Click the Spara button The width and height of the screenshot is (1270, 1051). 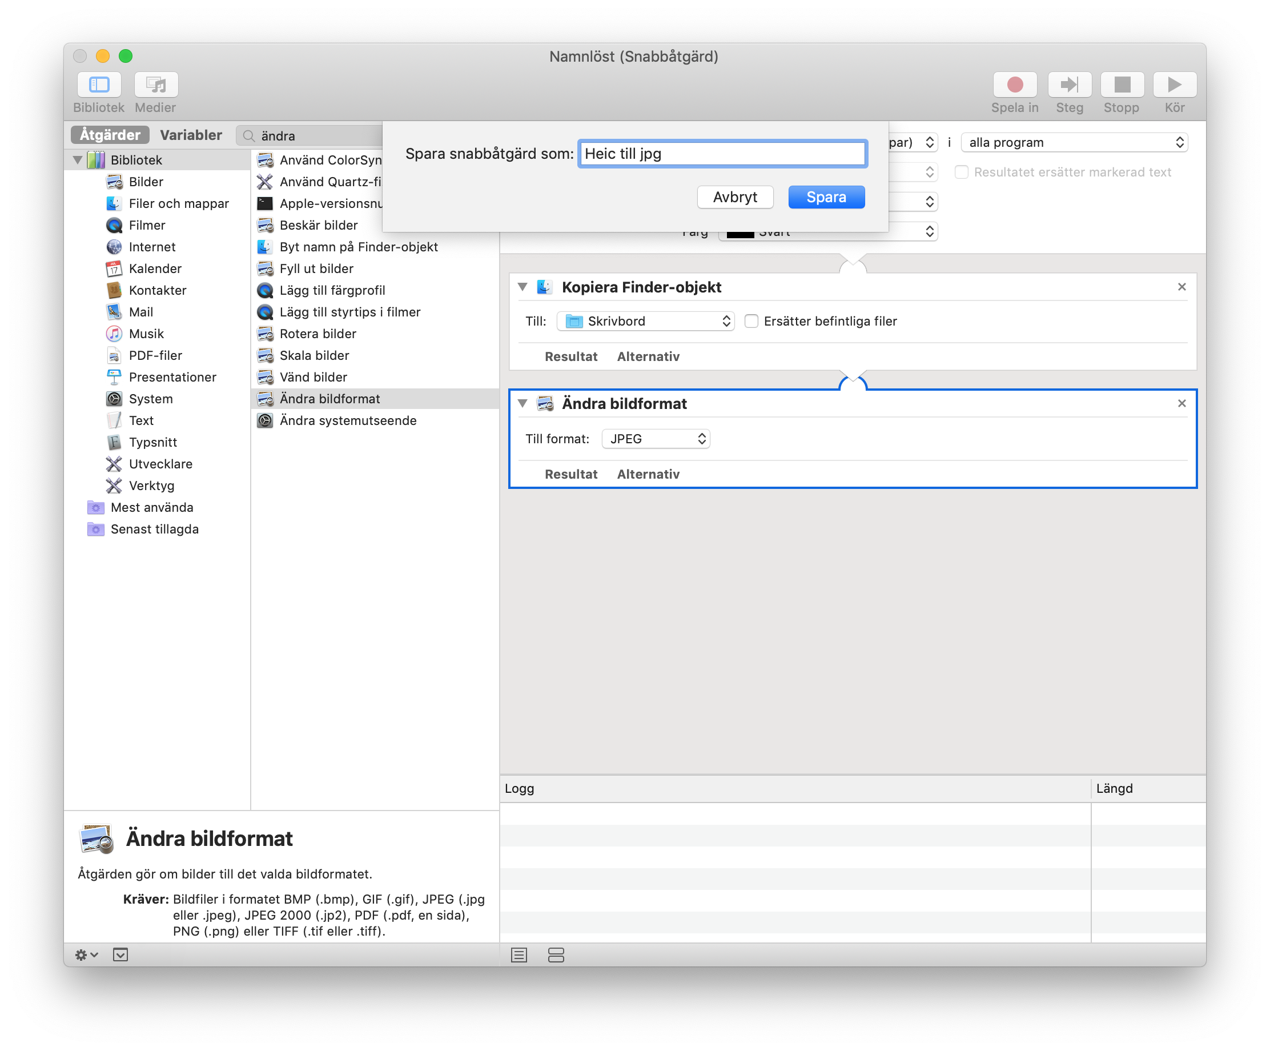pos(826,197)
